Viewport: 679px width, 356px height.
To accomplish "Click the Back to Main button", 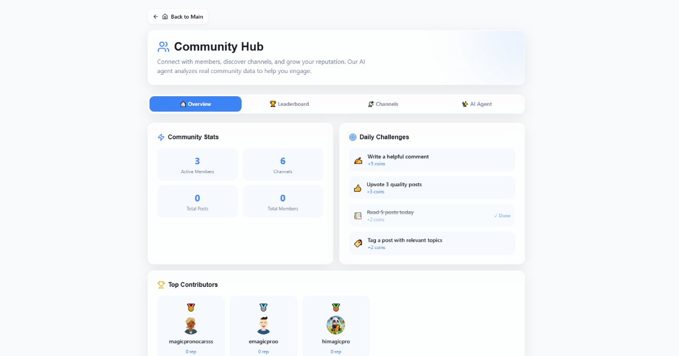I will coord(178,16).
